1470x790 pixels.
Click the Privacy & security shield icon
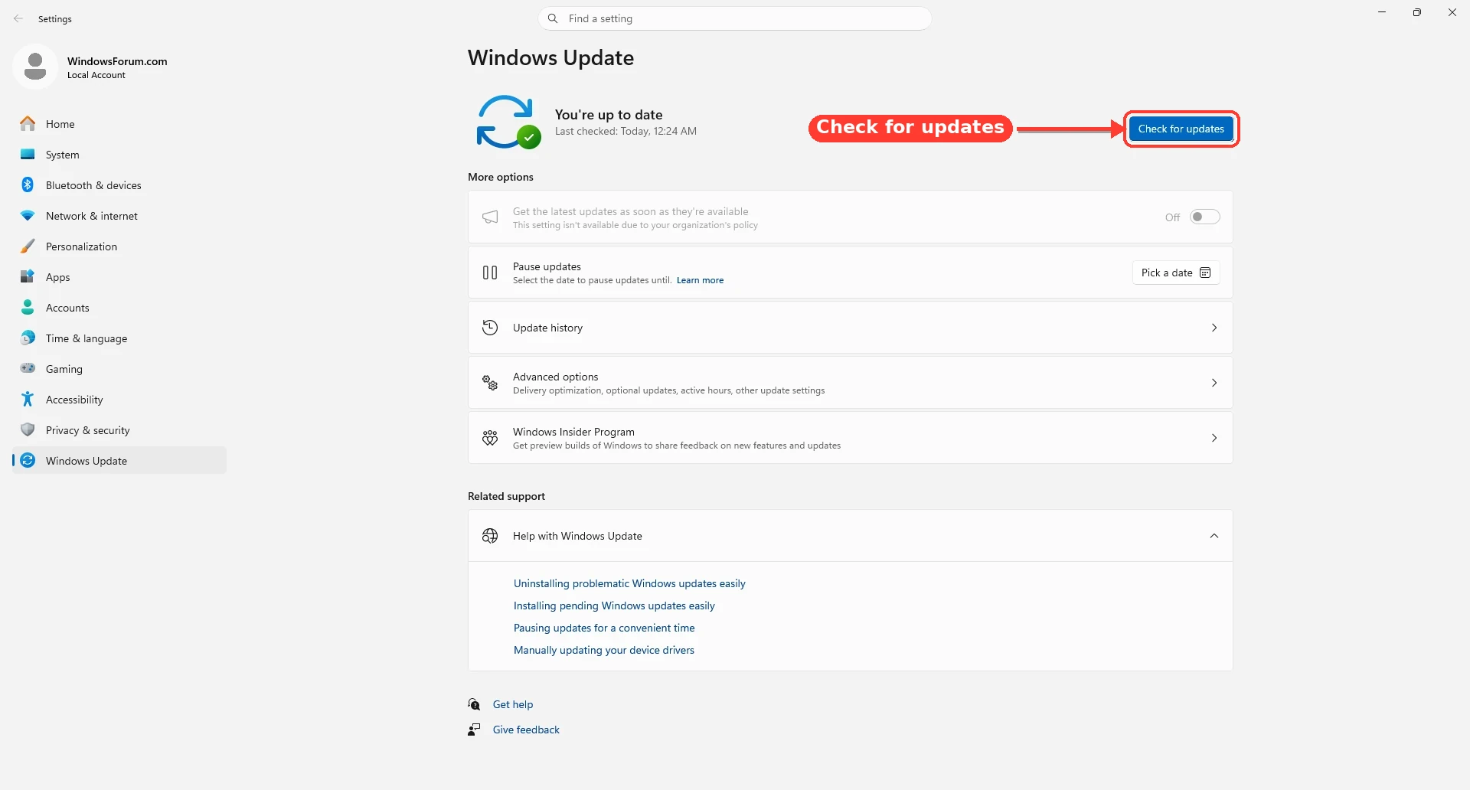(x=28, y=429)
